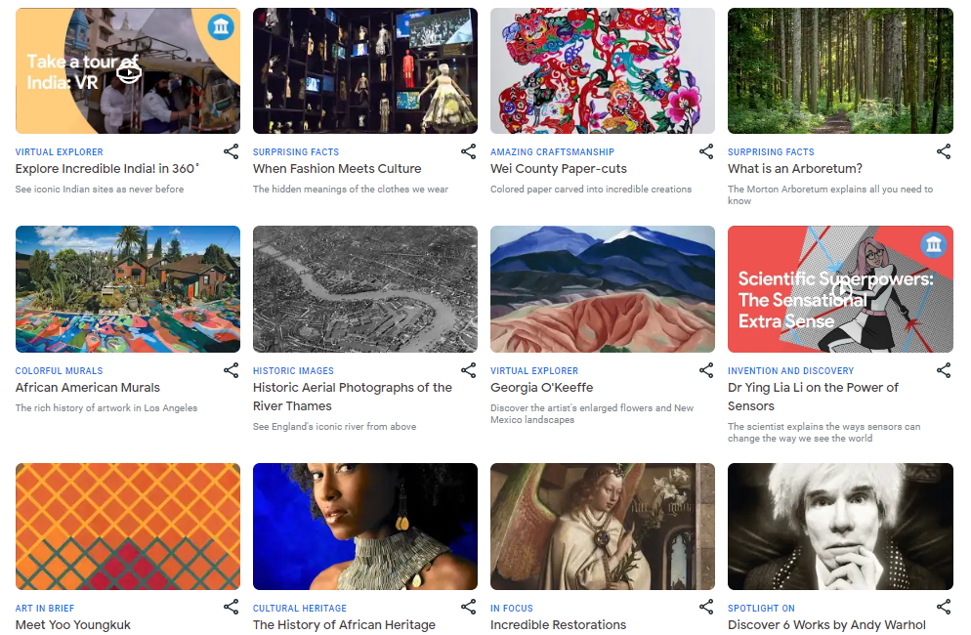Open the red paper-cut artwork thumbnail
Screen dimensions: 971x635
coord(603,70)
